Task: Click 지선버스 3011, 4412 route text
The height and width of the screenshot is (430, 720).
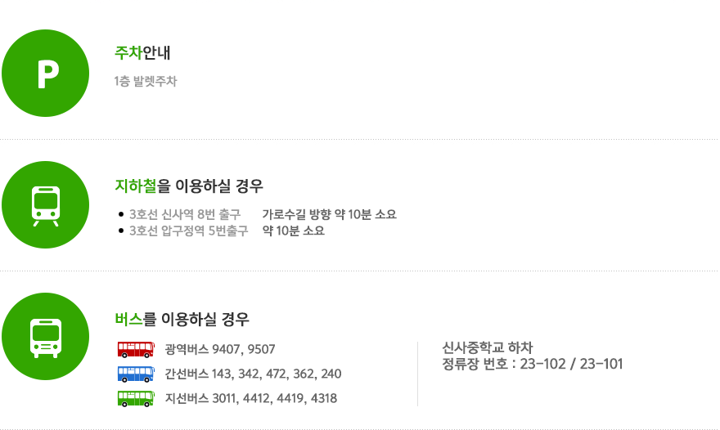Action: click(x=250, y=398)
